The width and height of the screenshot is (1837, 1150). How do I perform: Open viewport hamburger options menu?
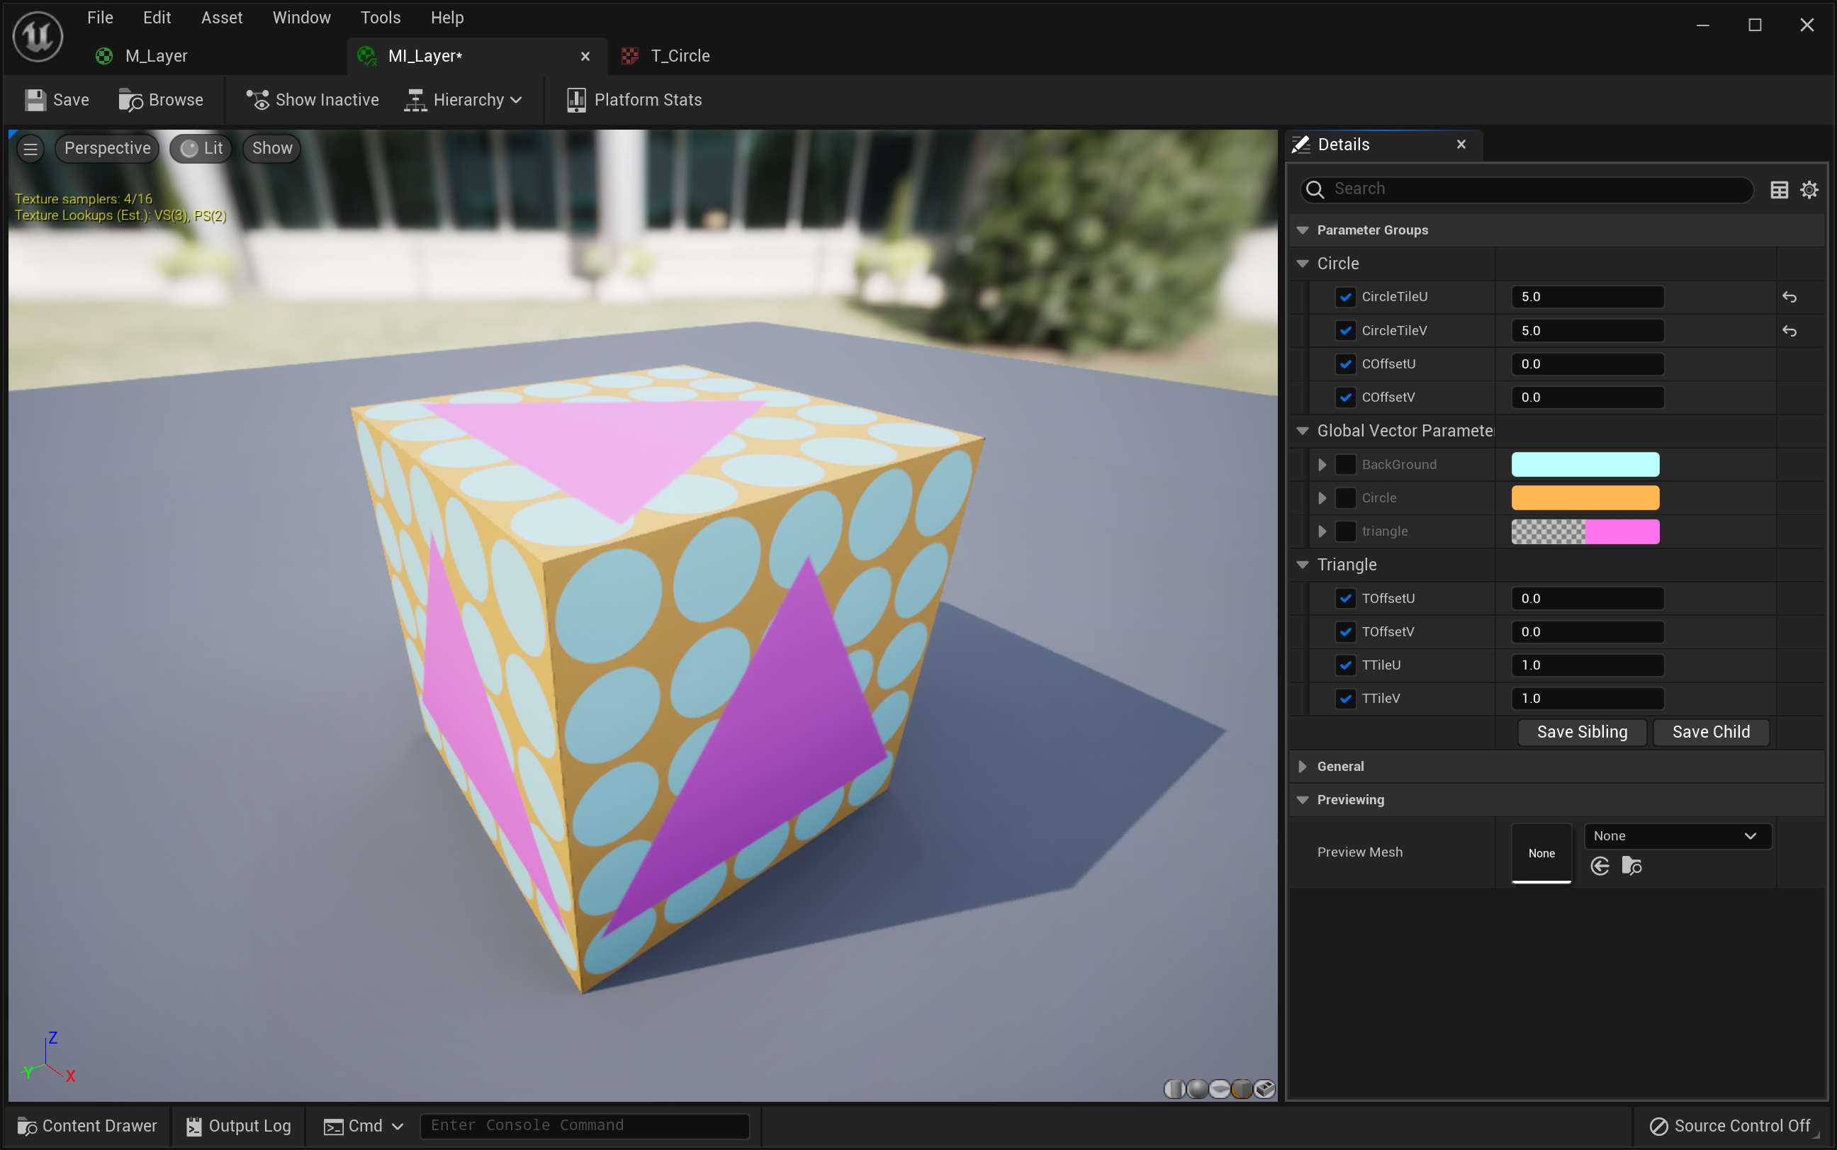(30, 148)
